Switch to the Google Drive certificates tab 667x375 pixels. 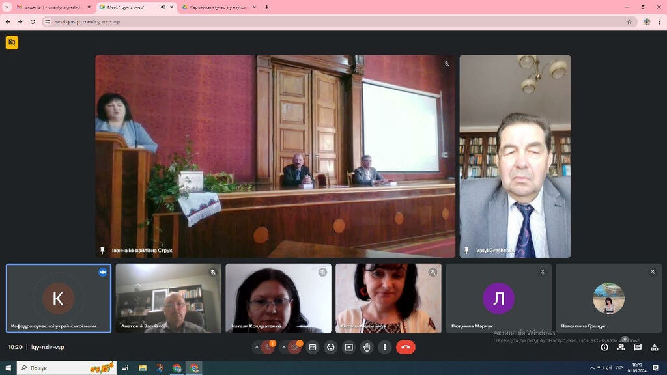(x=215, y=7)
